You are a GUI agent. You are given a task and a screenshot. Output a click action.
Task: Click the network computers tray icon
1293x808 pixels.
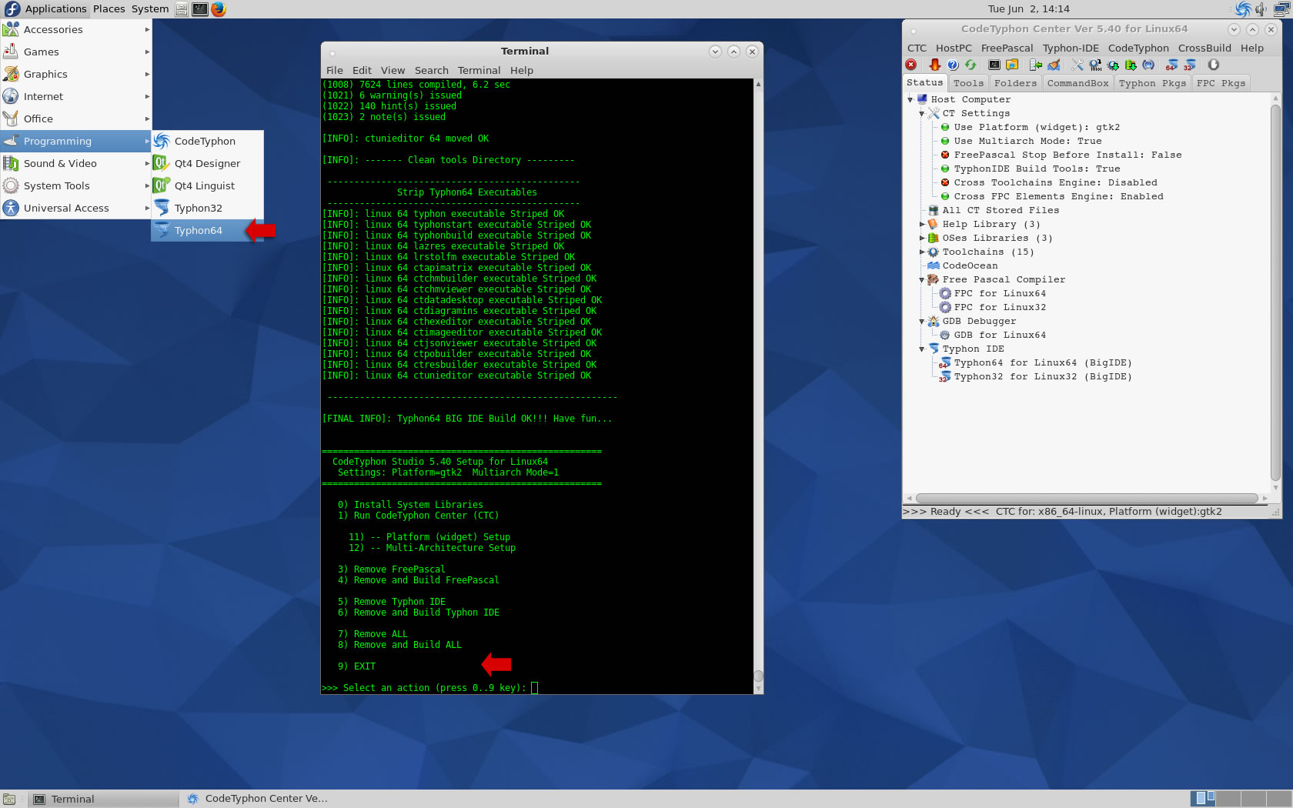[1281, 9]
